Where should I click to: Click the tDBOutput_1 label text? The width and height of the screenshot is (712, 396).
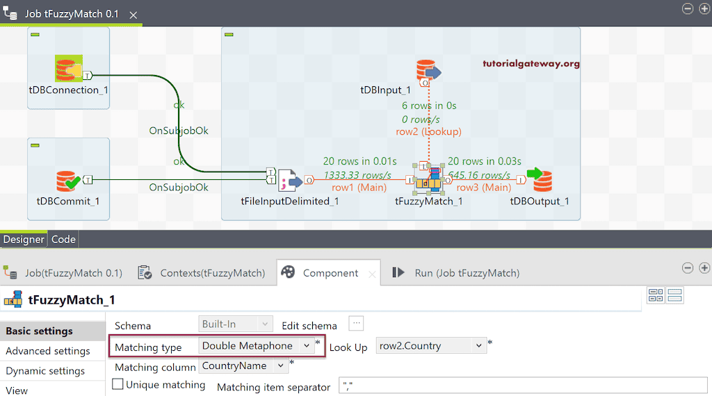(x=540, y=201)
